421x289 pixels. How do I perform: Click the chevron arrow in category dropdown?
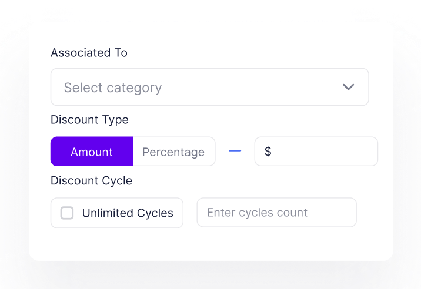(349, 88)
